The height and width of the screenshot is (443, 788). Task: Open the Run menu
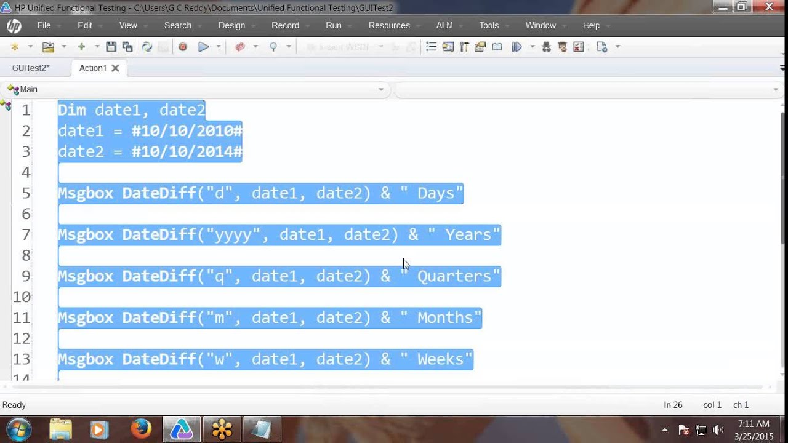[x=334, y=25]
